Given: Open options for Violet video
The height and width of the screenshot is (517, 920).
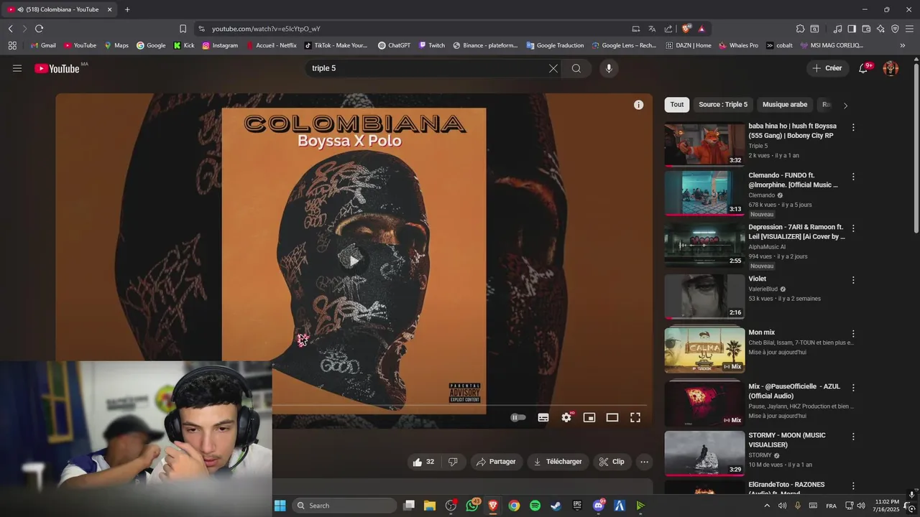Looking at the screenshot, I should pyautogui.click(x=853, y=280).
